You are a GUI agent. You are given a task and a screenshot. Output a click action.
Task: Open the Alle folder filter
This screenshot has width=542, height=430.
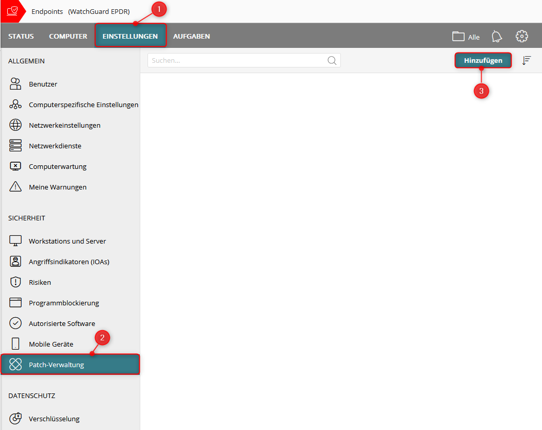pos(466,37)
